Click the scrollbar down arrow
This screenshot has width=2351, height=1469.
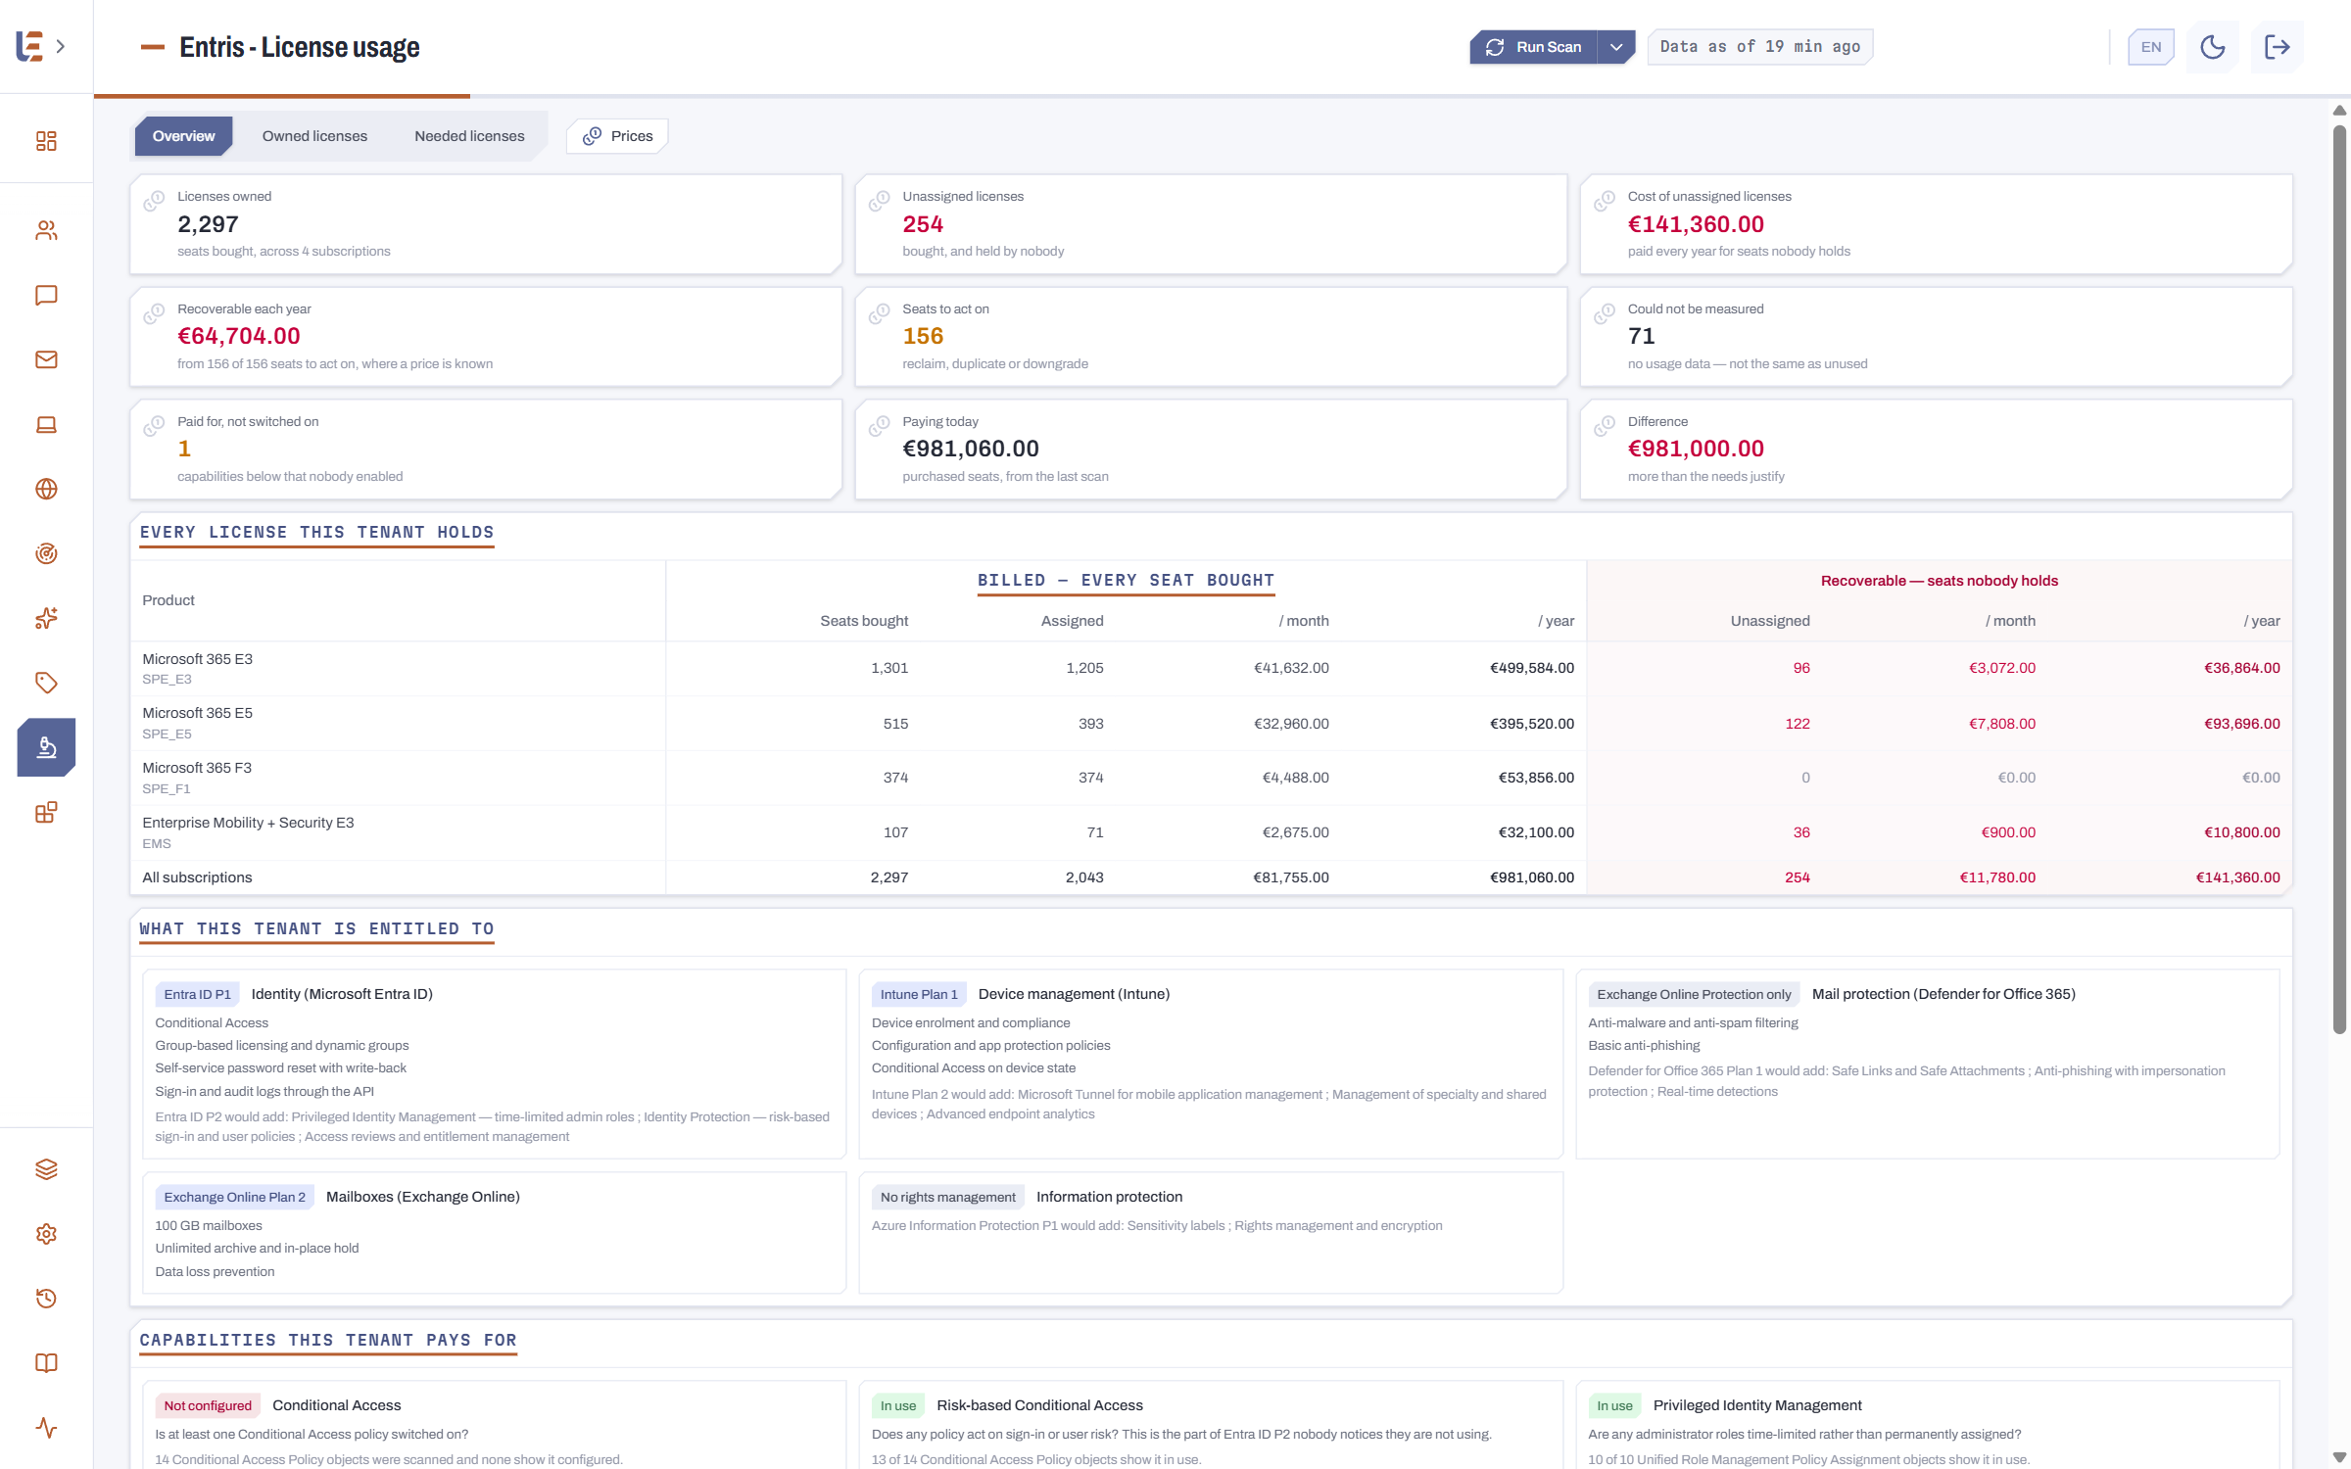(x=2339, y=1457)
